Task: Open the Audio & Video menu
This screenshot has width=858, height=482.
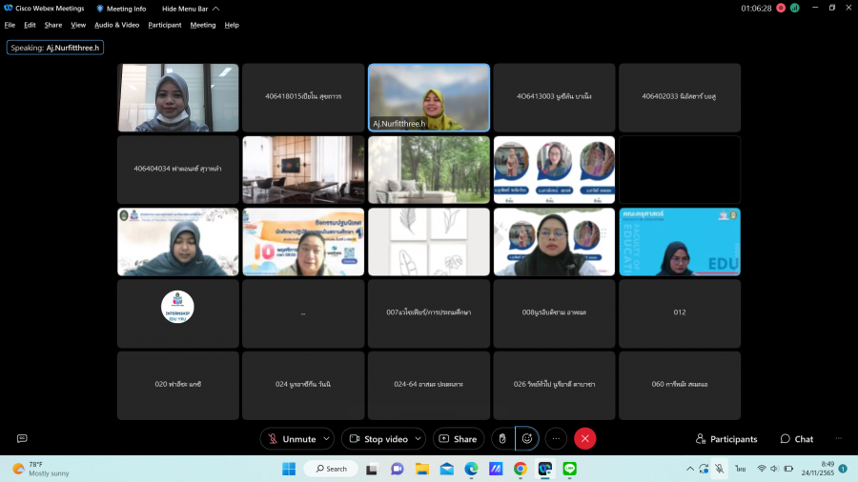Action: pos(116,25)
